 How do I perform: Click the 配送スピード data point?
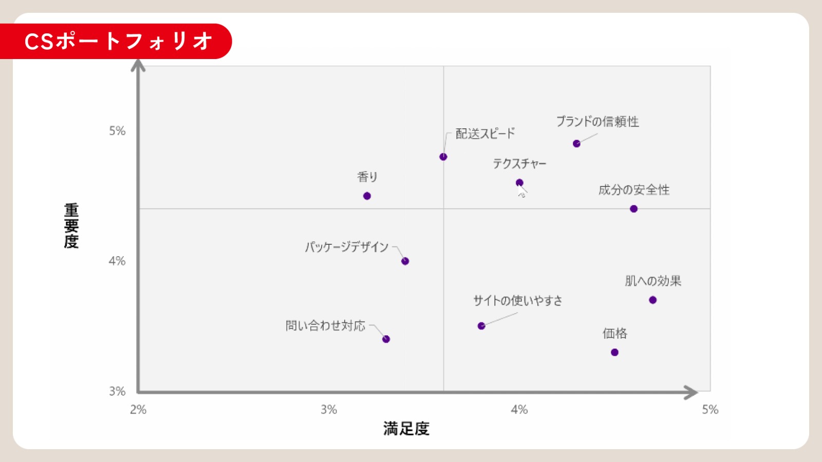[443, 157]
